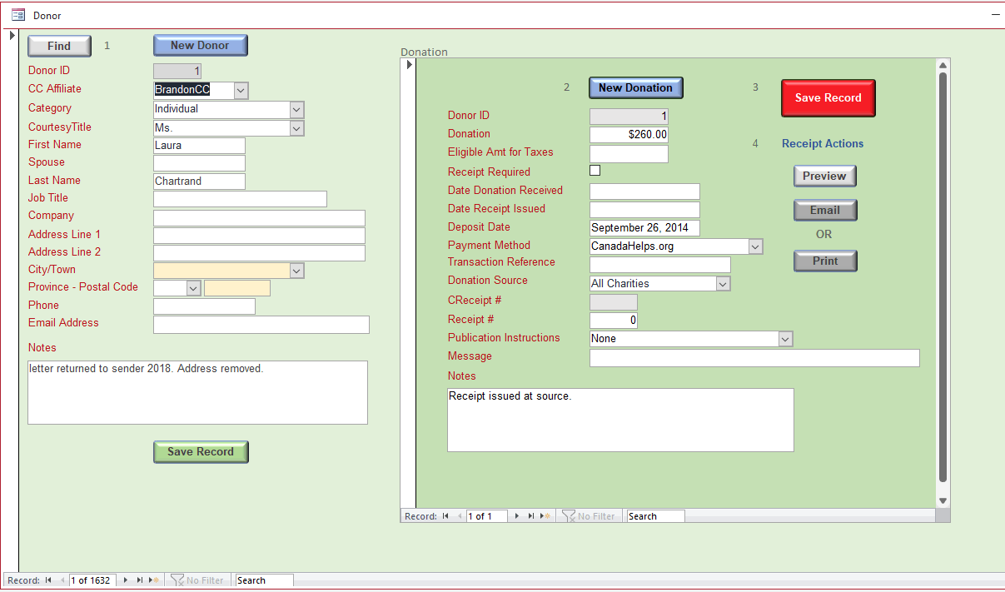Expand the Category dropdown showing Individual

(296, 109)
